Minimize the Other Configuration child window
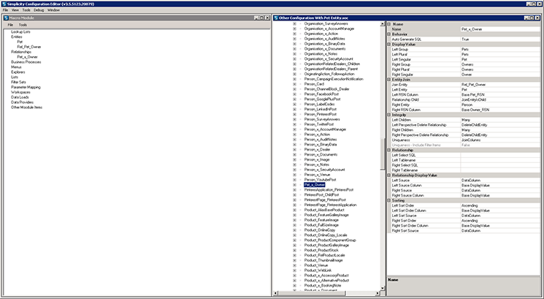The width and height of the screenshot is (544, 299). pos(526,18)
